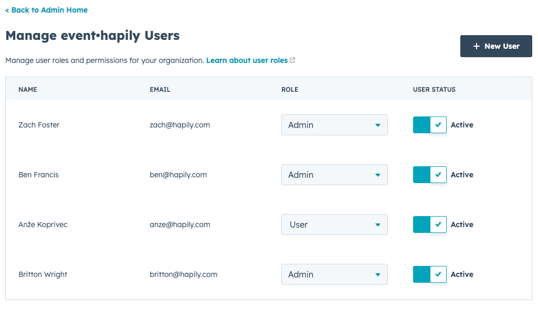The height and width of the screenshot is (310, 538).
Task: Disable Anže Koprivec's user status toggle
Action: click(x=429, y=225)
